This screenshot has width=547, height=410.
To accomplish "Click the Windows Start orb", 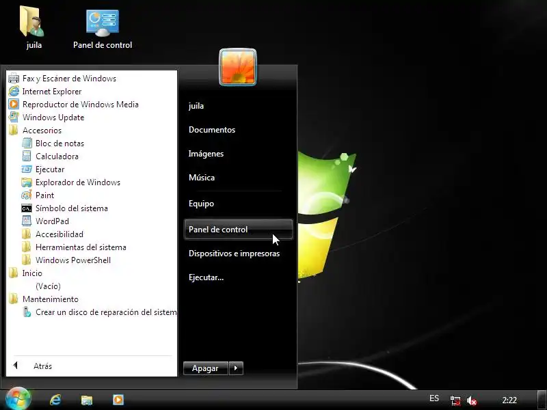I will (x=18, y=399).
